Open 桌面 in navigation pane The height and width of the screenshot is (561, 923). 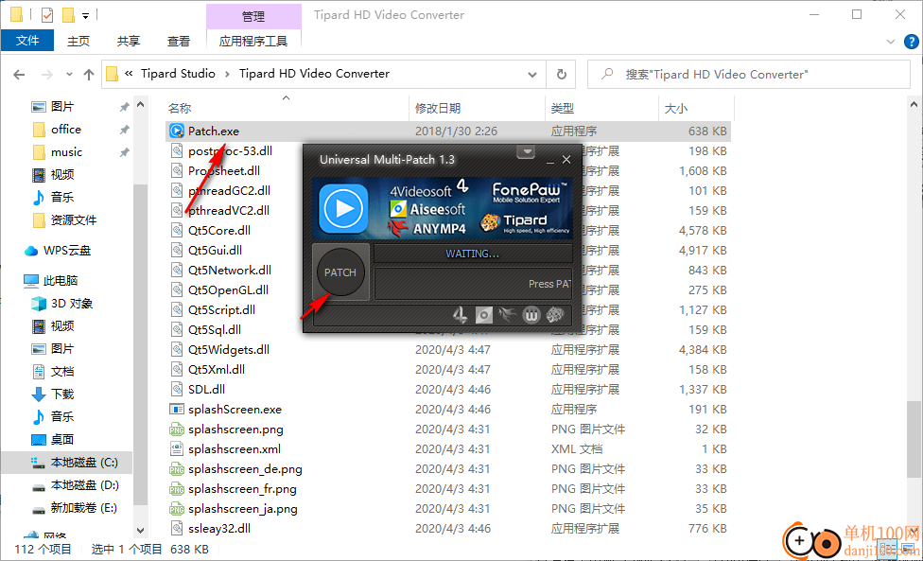click(x=61, y=439)
